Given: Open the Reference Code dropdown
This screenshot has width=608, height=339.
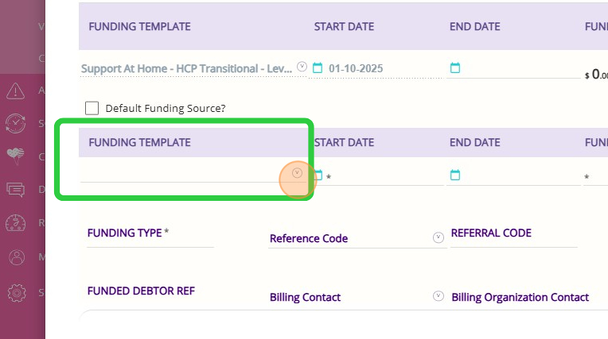Looking at the screenshot, I should pyautogui.click(x=438, y=237).
